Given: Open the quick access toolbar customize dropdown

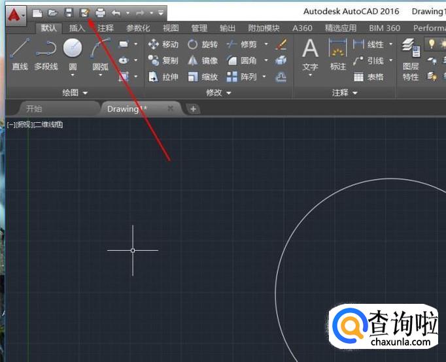Looking at the screenshot, I should pos(161,12).
